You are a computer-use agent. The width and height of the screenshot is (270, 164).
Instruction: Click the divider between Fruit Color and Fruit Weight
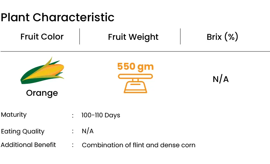point(79,37)
